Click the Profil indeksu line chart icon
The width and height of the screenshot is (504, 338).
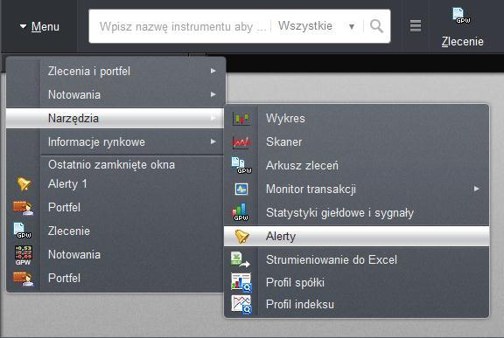[241, 304]
